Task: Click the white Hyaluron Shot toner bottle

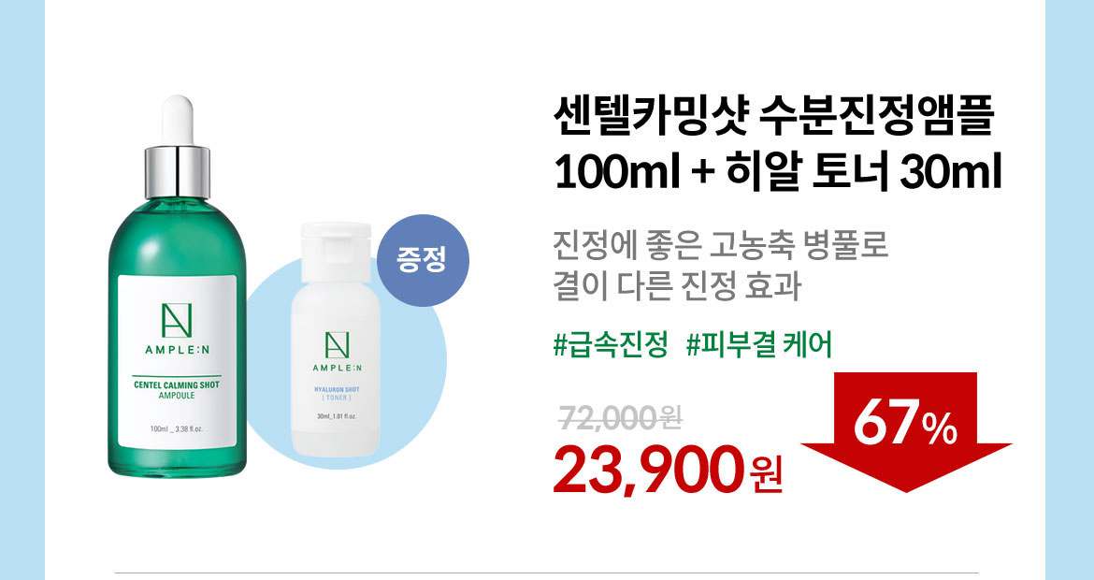Action: 336,340
